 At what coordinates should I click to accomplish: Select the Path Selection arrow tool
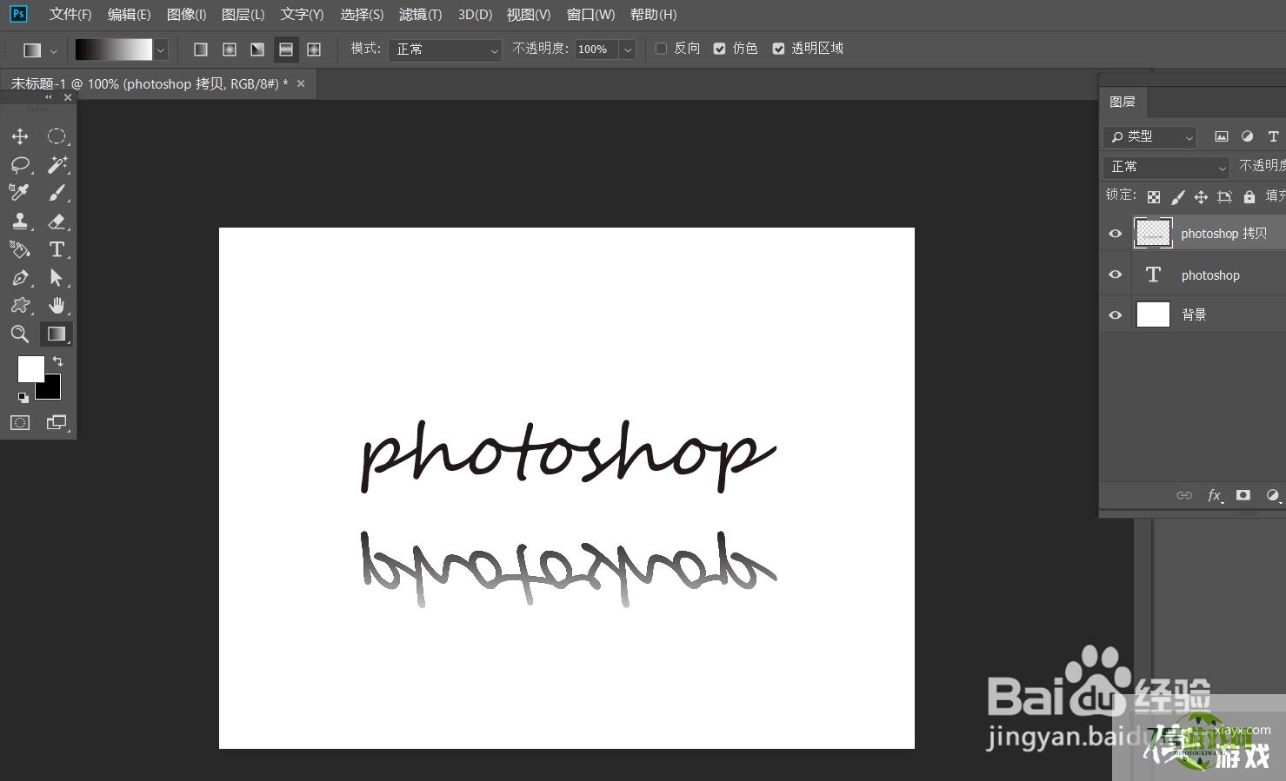coord(57,277)
